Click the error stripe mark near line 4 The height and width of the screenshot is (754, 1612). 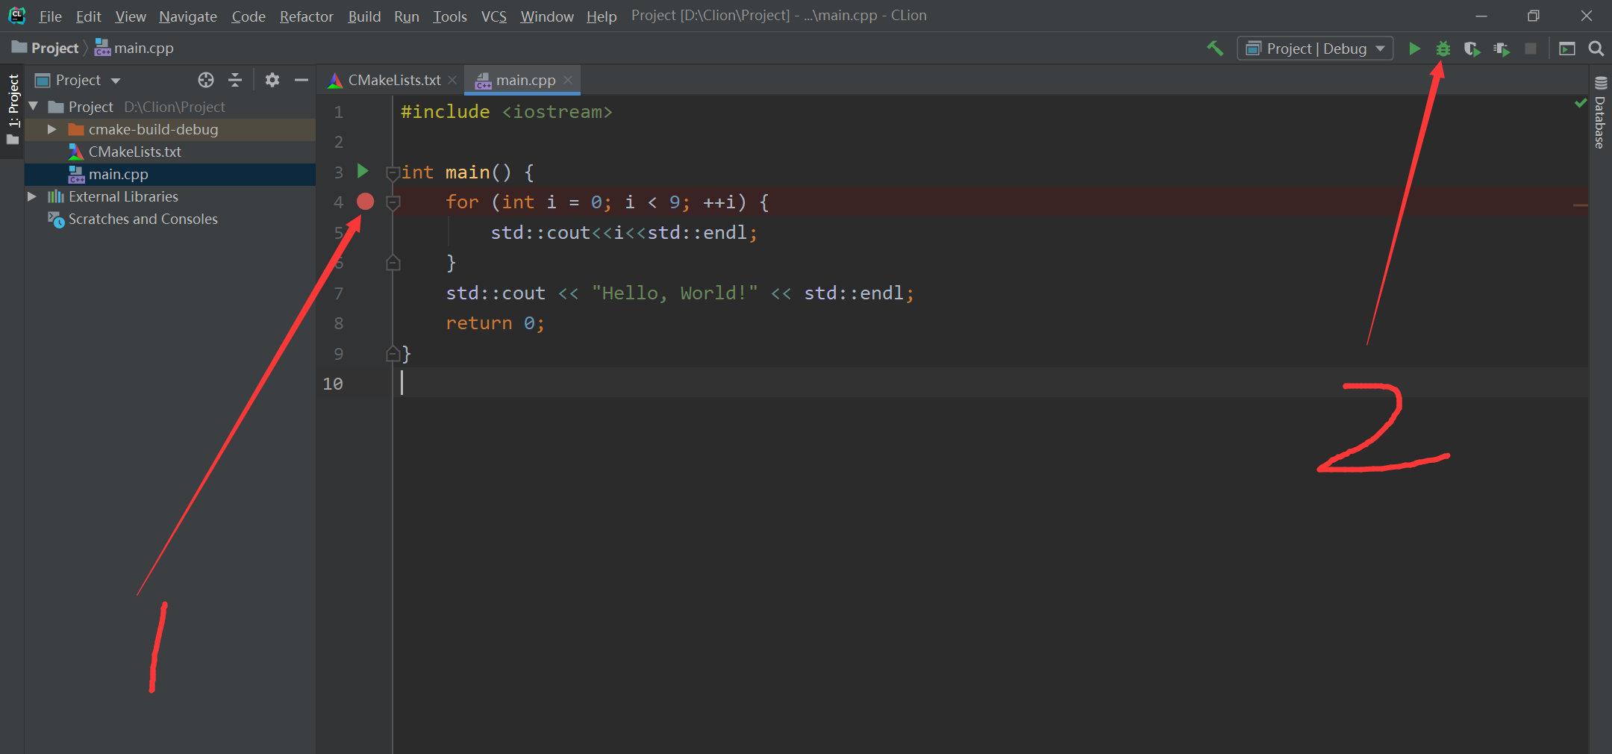[1580, 205]
